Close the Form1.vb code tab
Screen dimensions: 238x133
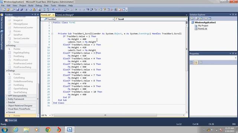53,15
